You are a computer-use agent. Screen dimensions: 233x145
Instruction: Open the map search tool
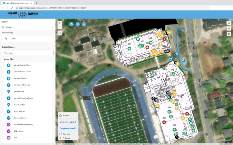tap(229, 23)
